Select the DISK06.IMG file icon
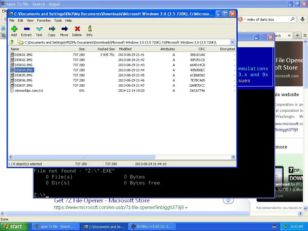The height and width of the screenshot is (231, 308). pyautogui.click(x=12, y=80)
